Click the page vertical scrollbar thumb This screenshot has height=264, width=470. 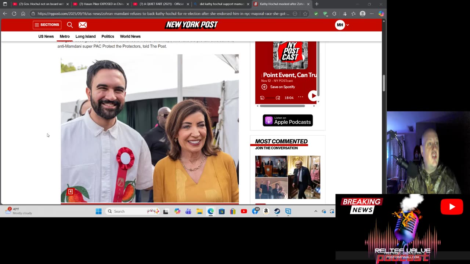point(384,83)
